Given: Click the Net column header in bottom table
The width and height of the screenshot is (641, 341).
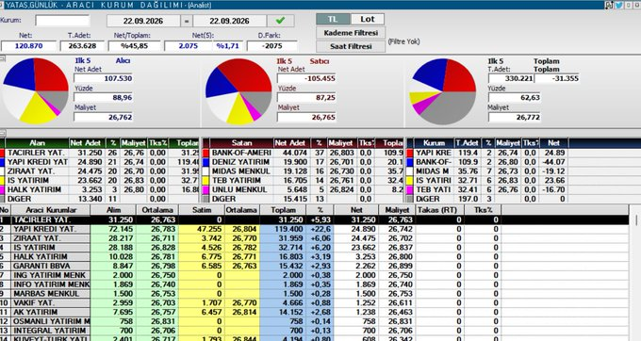Looking at the screenshot, I should point(356,210).
